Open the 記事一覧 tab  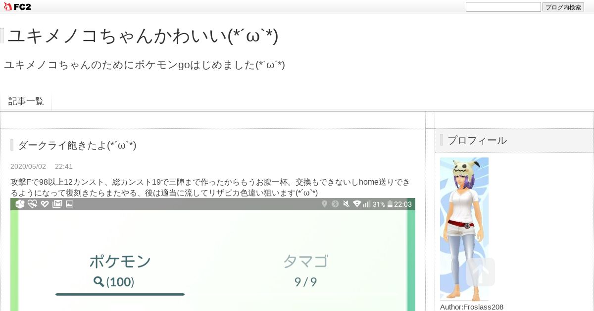26,101
